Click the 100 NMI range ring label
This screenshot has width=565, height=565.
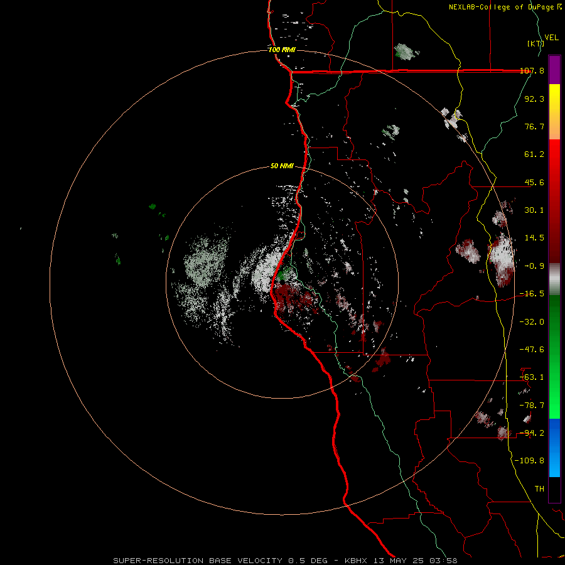[x=282, y=50]
